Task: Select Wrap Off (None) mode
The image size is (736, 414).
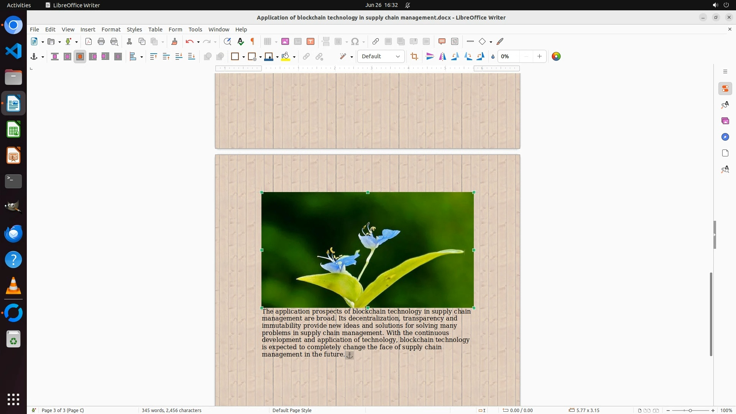Action: (55, 56)
